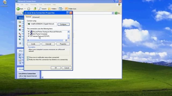Click horizontal scrollbar right arrow

point(66,40)
